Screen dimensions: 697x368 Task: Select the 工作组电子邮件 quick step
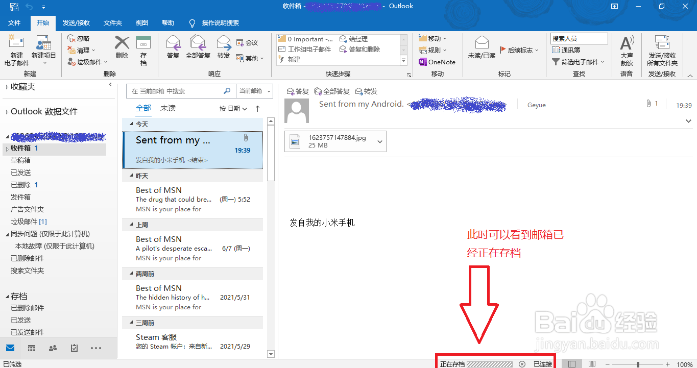pos(305,50)
